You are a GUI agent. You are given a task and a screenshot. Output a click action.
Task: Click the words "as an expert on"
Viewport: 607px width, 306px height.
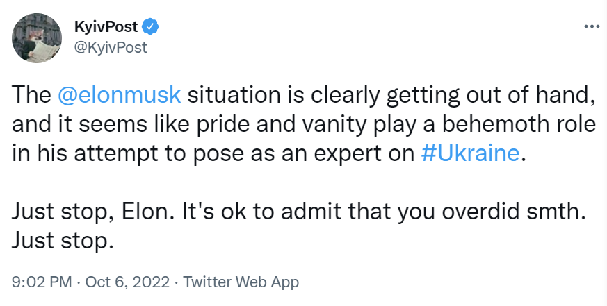pos(332,153)
